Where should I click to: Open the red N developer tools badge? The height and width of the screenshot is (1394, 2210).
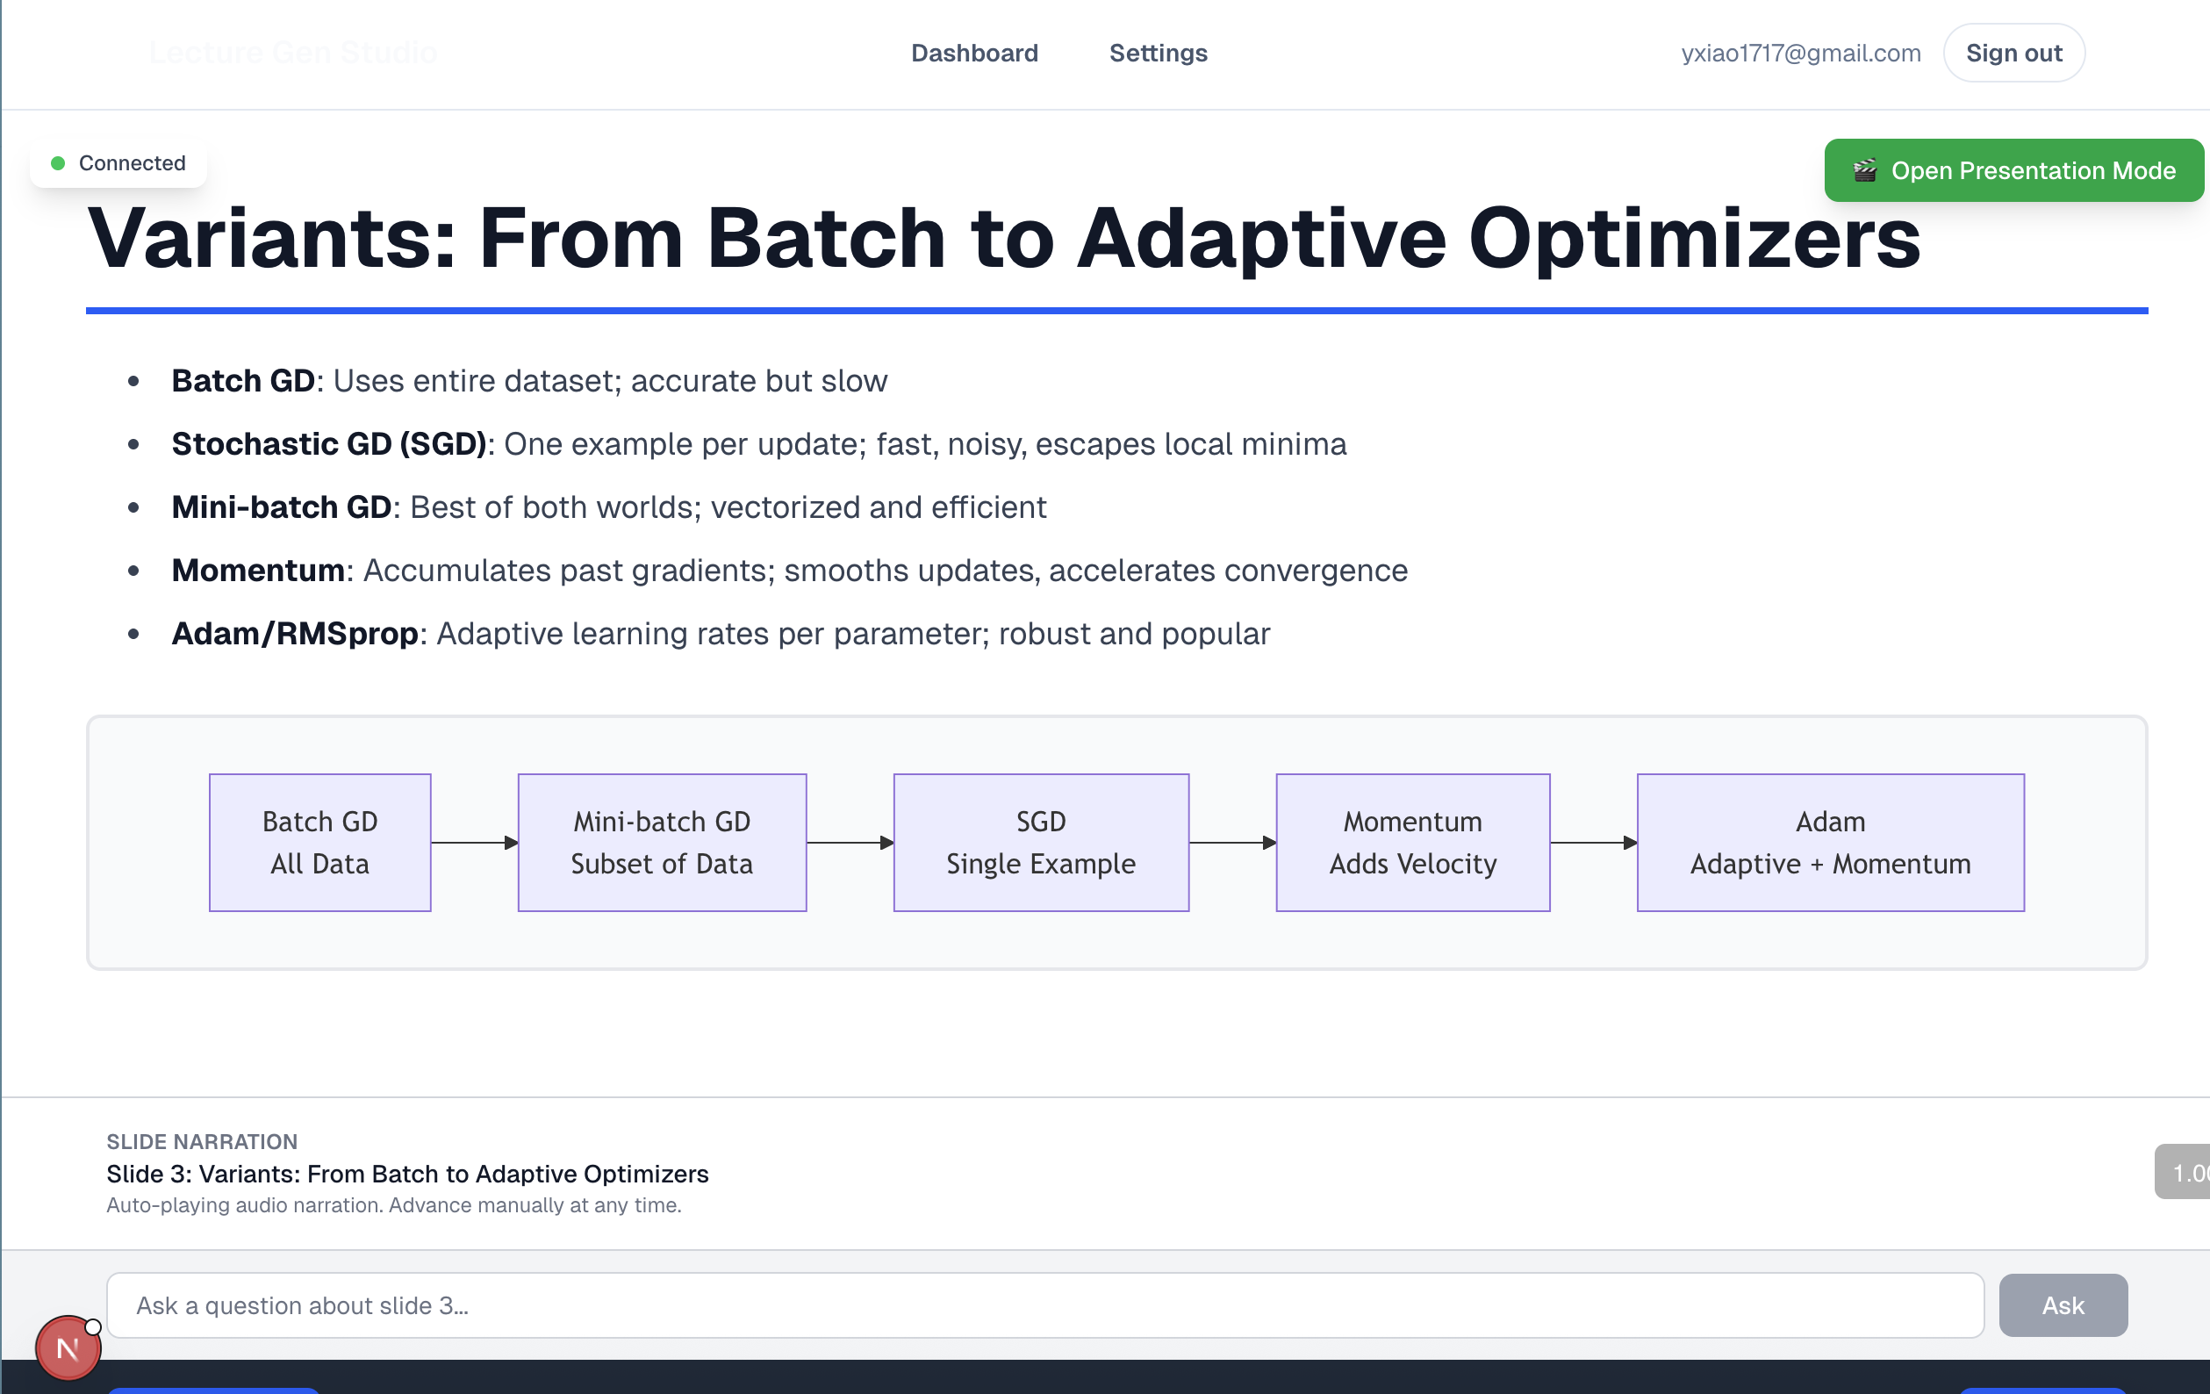(67, 1347)
